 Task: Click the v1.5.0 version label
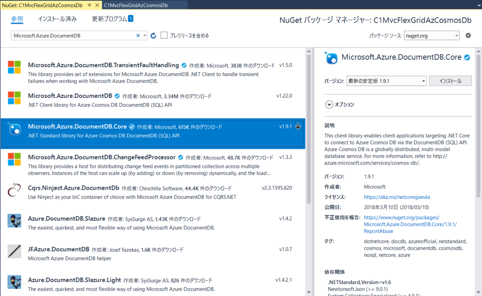pyautogui.click(x=286, y=65)
